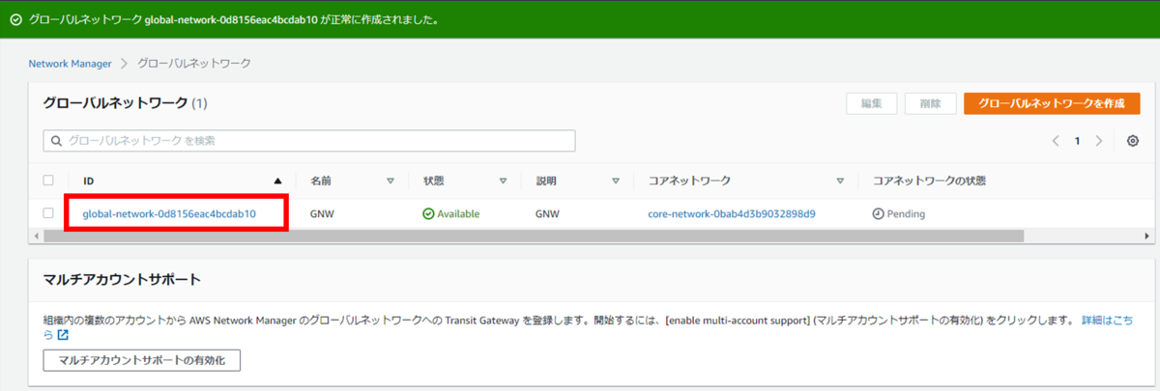
Task: Click the green Available status icon
Action: (428, 213)
